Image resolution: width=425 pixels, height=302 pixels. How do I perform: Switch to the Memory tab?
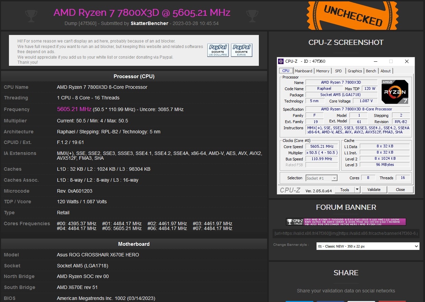[323, 71]
